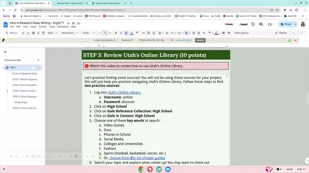
Task: Toggle Underline formatting
Action: [126, 33]
